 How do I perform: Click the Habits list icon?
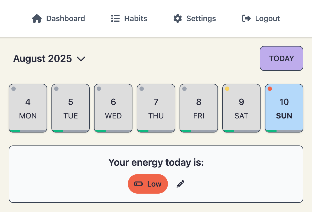(x=115, y=18)
